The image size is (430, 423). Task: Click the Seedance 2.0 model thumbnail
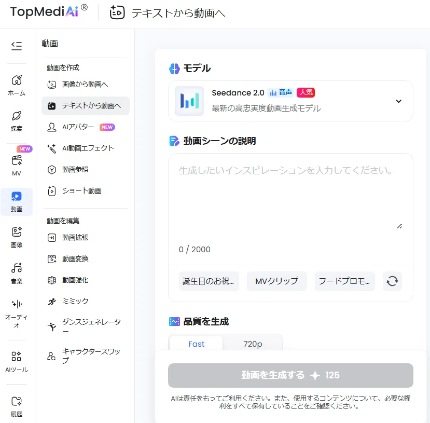point(189,101)
